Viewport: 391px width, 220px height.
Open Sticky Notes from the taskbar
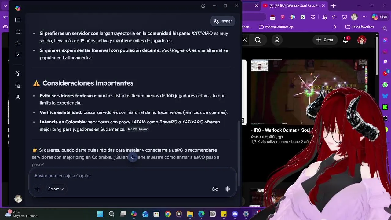pos(224,214)
